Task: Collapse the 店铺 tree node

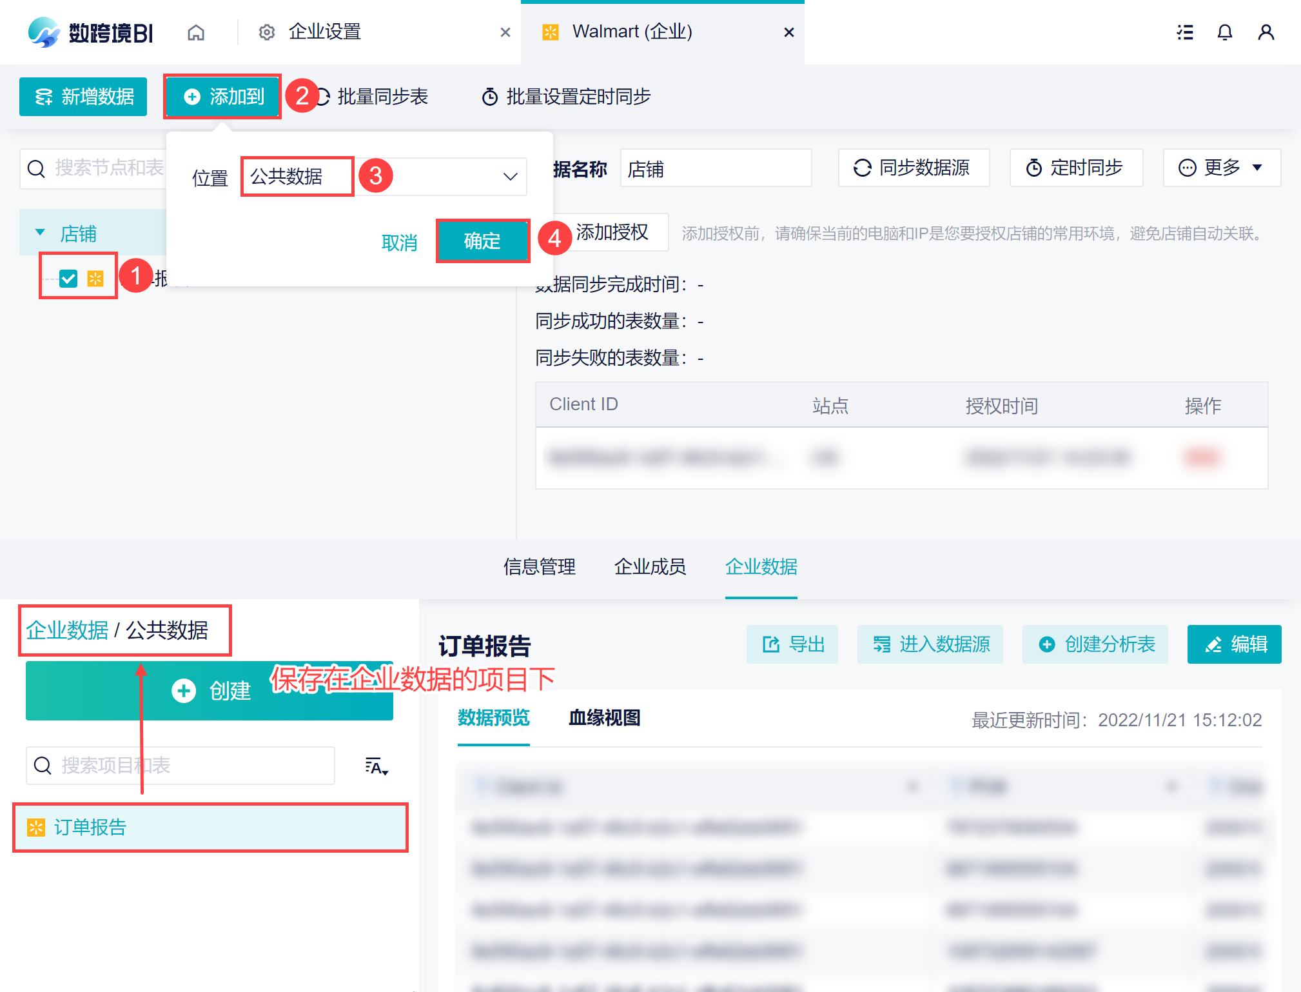Action: 40,232
